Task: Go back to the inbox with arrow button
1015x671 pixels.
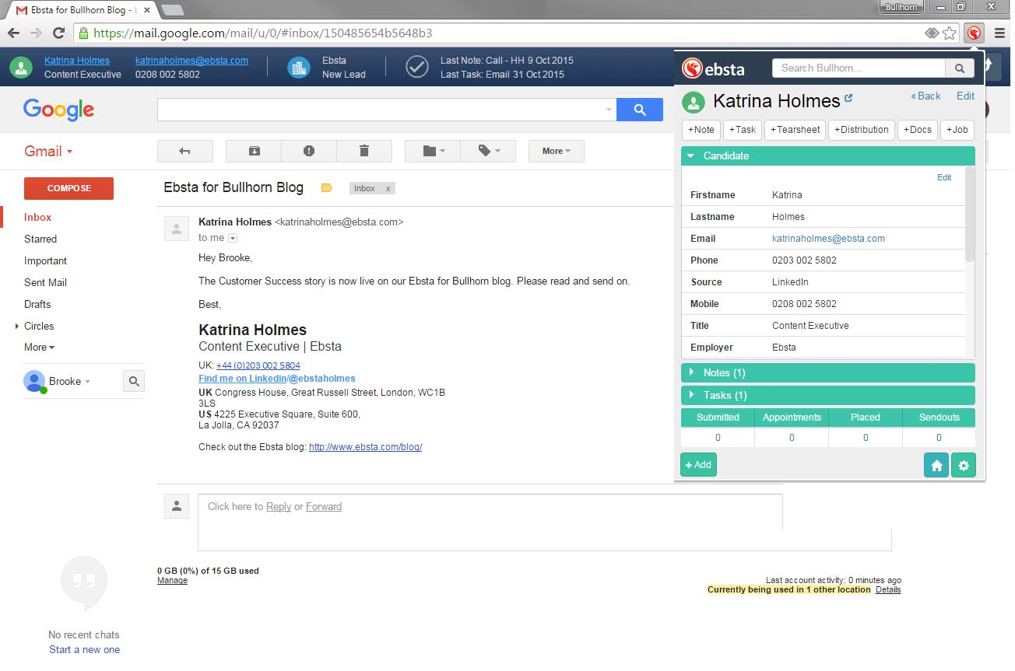Action: click(184, 151)
